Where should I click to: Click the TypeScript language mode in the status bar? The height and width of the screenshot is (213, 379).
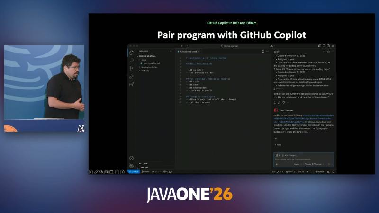(x=318, y=172)
